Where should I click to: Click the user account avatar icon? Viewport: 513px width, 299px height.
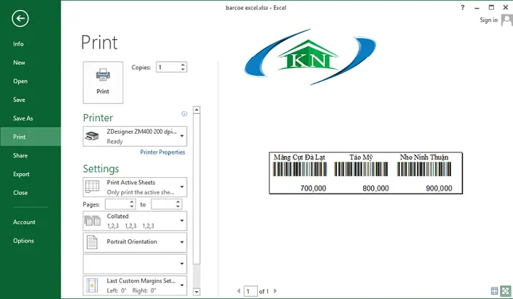[507, 20]
